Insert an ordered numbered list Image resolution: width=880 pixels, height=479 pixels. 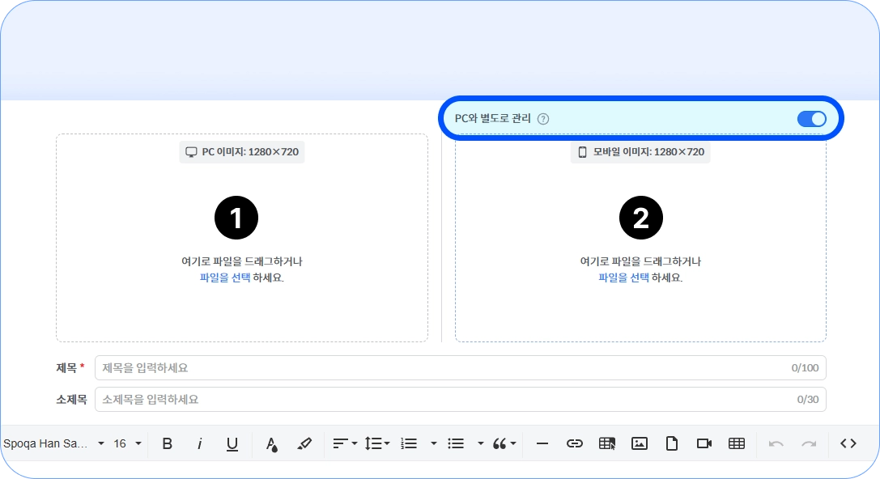[409, 443]
